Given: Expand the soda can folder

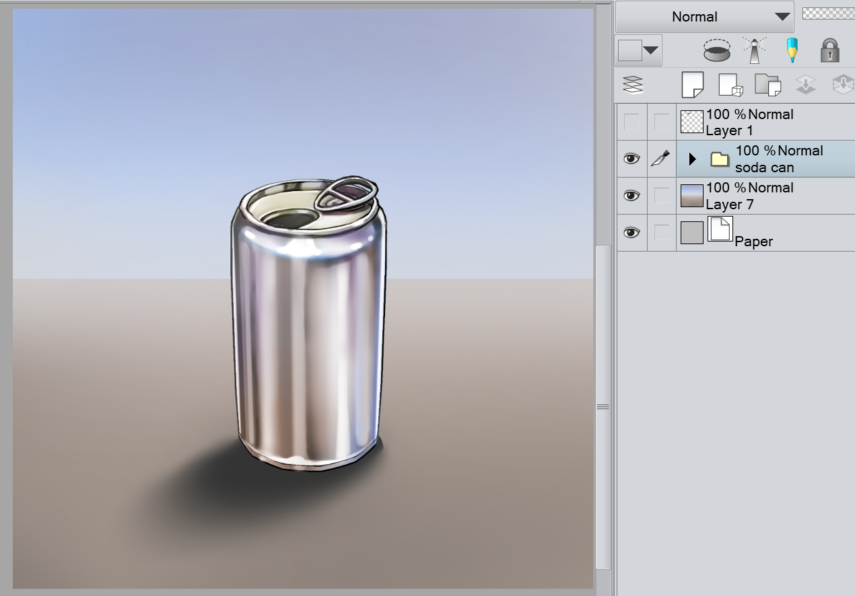Looking at the screenshot, I should coord(692,159).
